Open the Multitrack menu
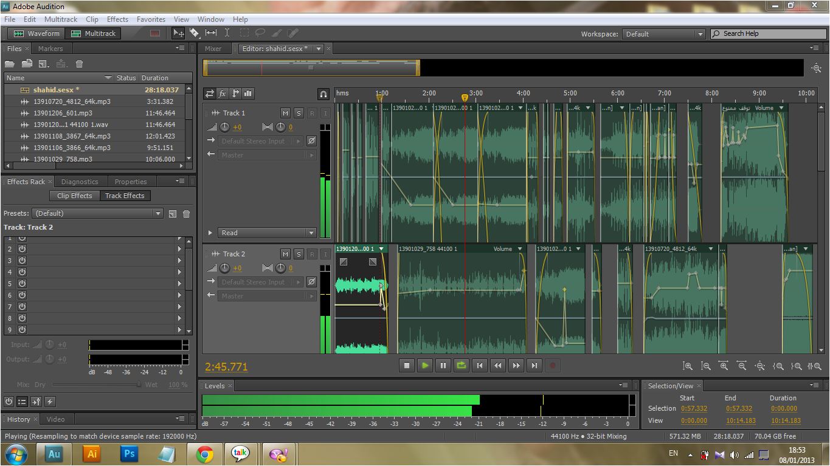This screenshot has height=466, width=830. [61, 19]
